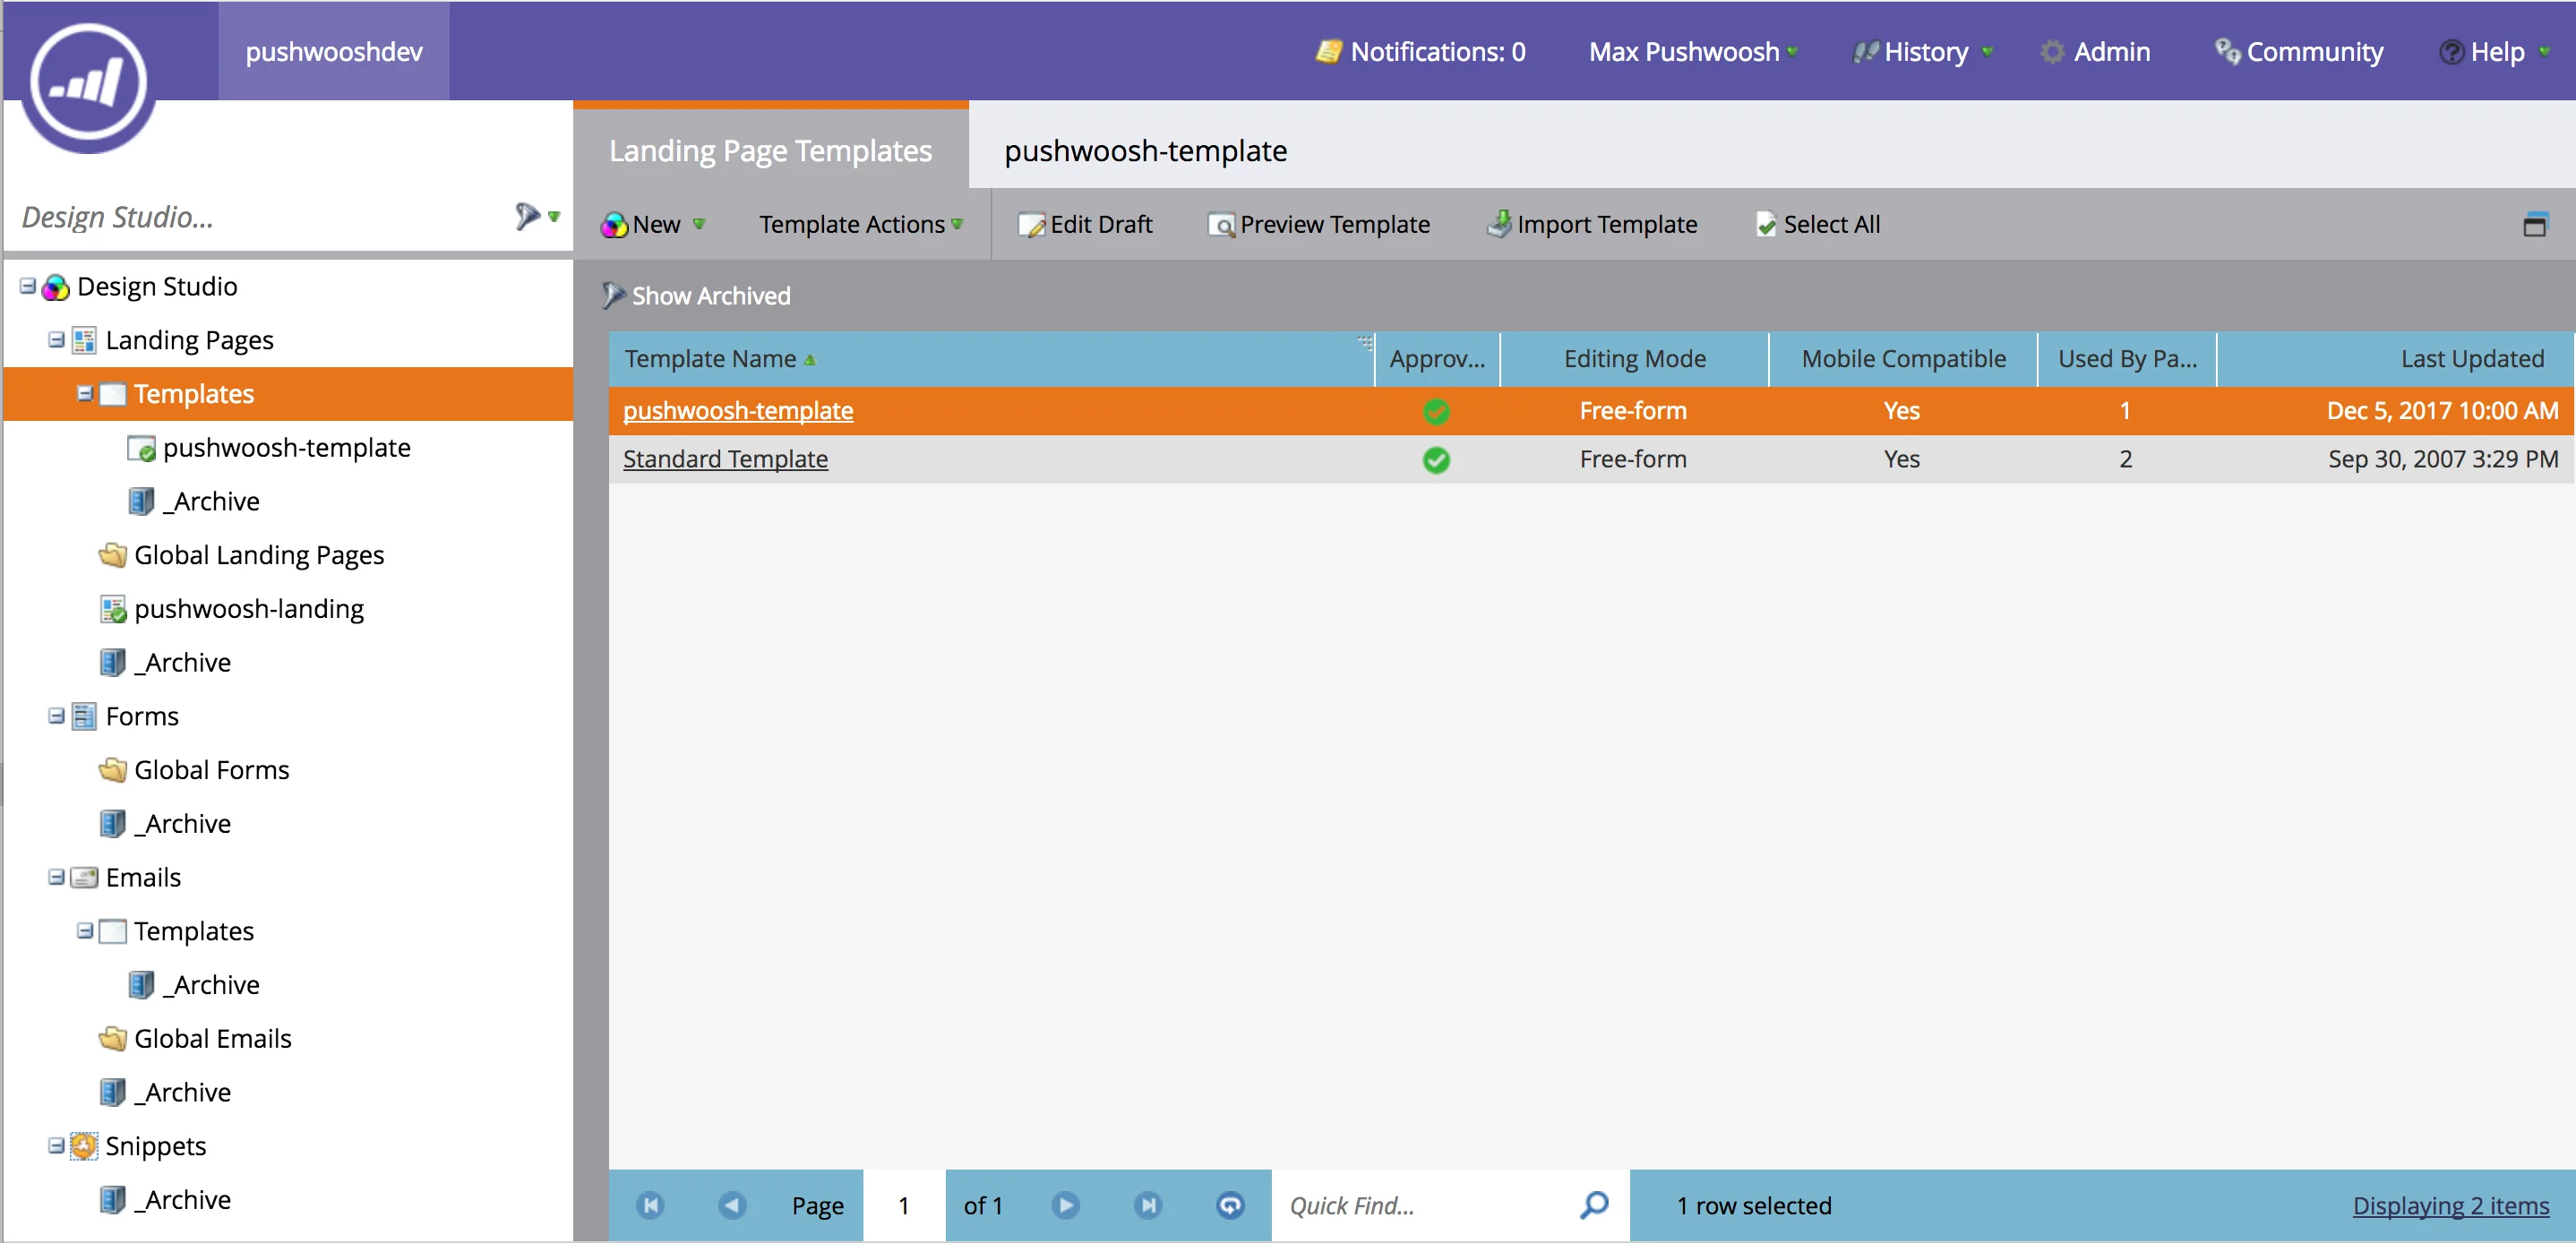Click the Preview Template icon
Viewport: 2576px width, 1243px height.
point(1220,226)
